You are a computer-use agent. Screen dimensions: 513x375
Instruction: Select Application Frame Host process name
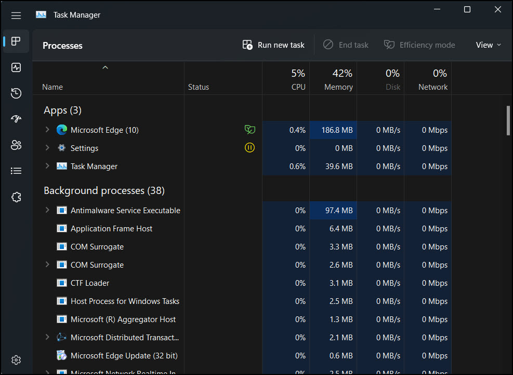click(111, 229)
